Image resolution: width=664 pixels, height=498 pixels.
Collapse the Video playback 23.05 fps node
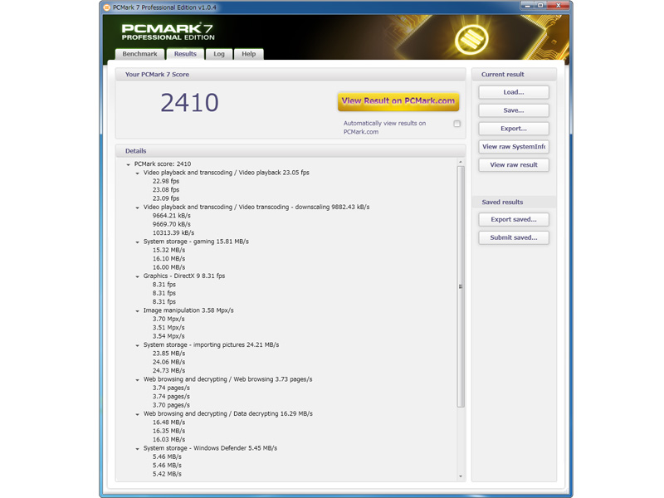(x=137, y=173)
